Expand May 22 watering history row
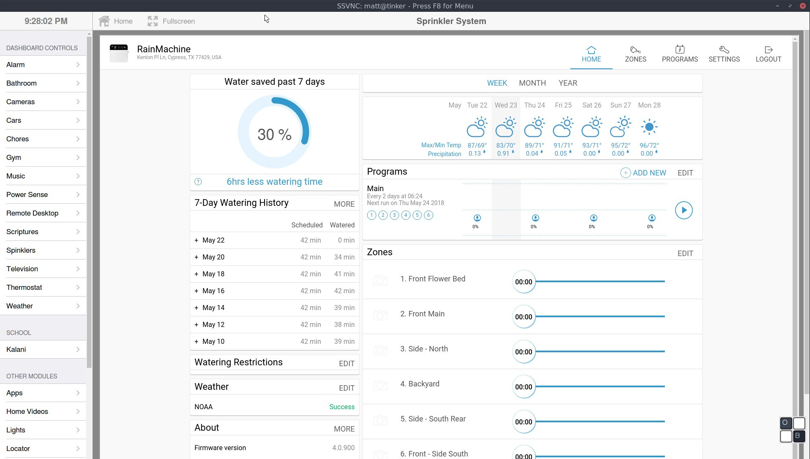Image resolution: width=810 pixels, height=459 pixels. tap(197, 240)
